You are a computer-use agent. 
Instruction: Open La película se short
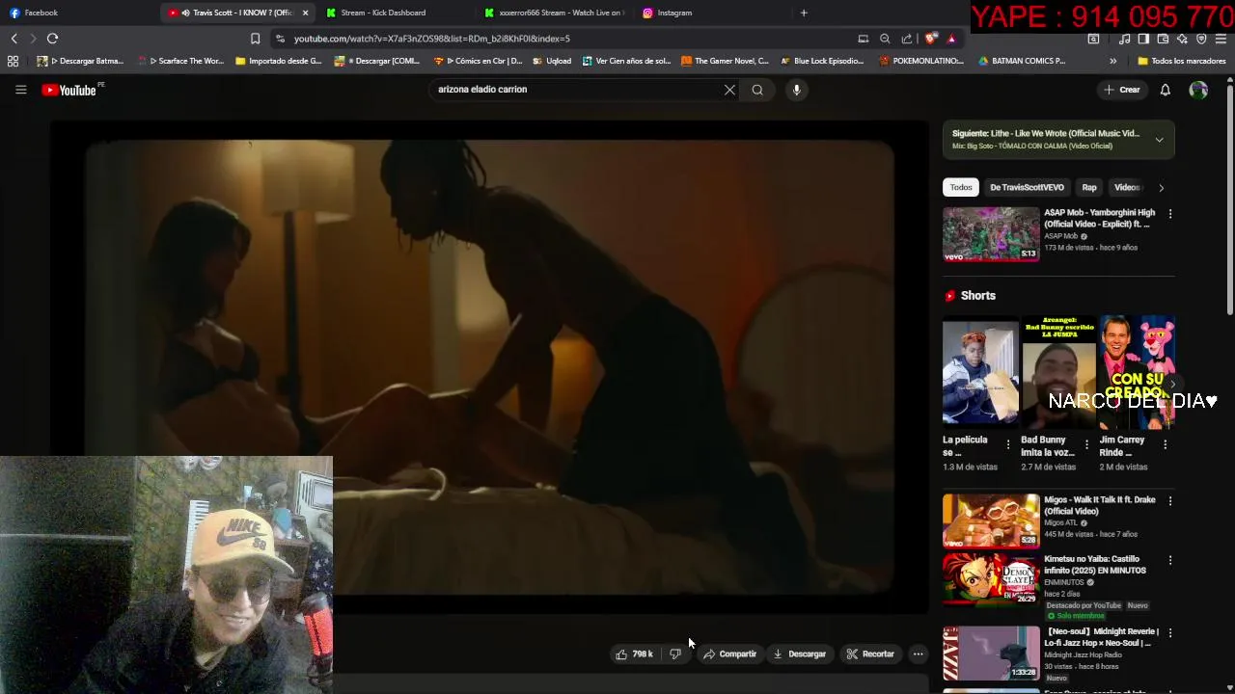coord(980,372)
